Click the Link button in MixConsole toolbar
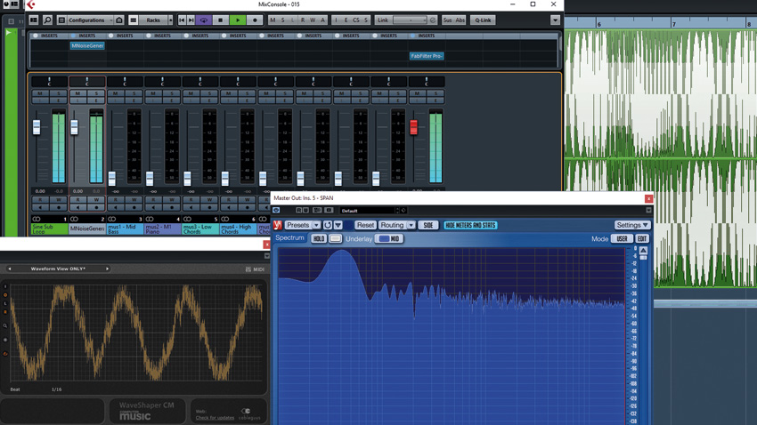Image resolution: width=757 pixels, height=425 pixels. pos(383,20)
